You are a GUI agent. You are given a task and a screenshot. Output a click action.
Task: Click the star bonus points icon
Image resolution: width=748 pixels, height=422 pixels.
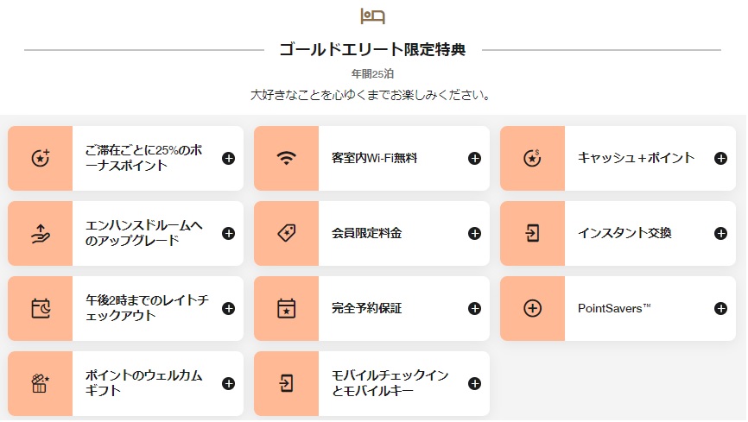[40, 158]
